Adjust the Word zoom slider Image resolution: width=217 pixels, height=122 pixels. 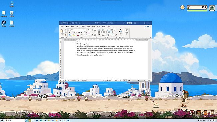(138, 80)
